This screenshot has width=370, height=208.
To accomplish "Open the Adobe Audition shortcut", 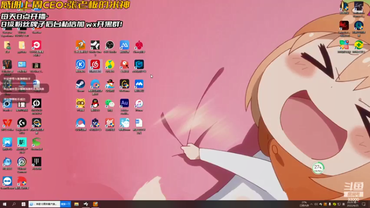I will (124, 103).
